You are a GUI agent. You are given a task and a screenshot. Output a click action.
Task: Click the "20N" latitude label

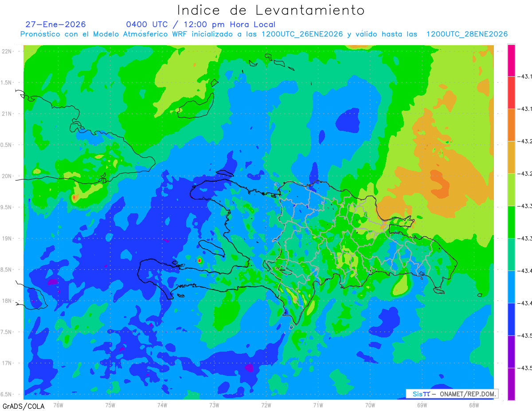(8, 176)
